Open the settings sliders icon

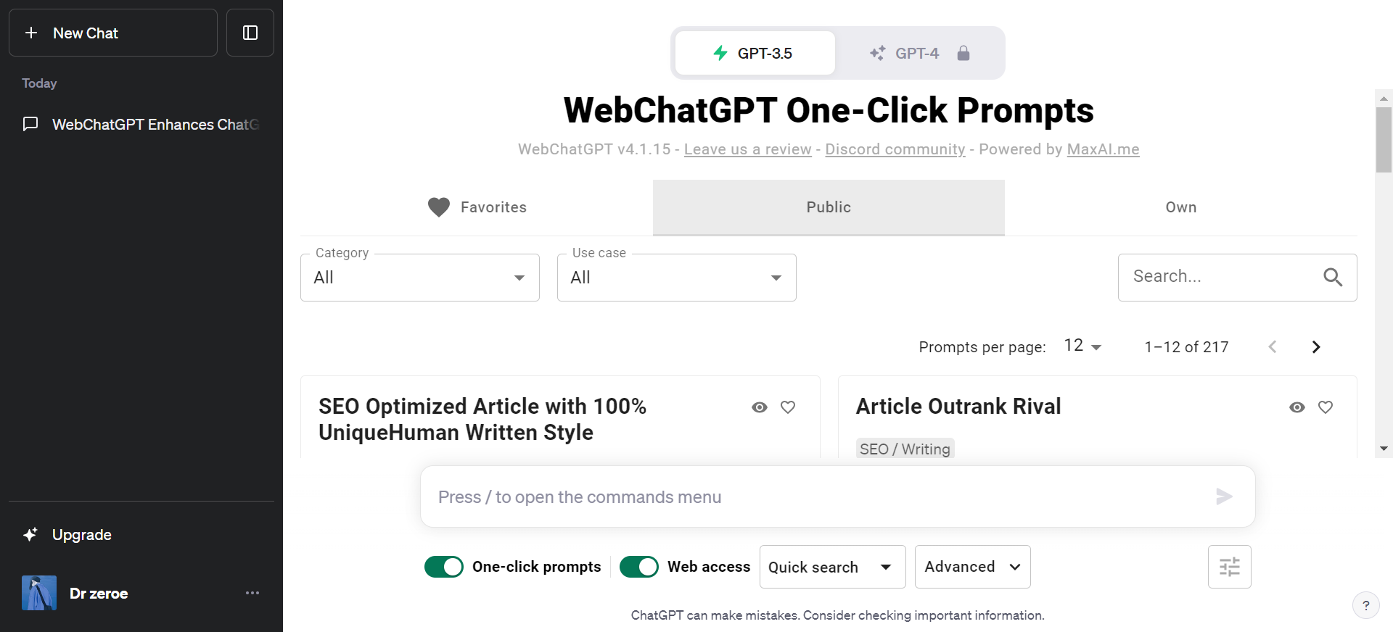1229,567
